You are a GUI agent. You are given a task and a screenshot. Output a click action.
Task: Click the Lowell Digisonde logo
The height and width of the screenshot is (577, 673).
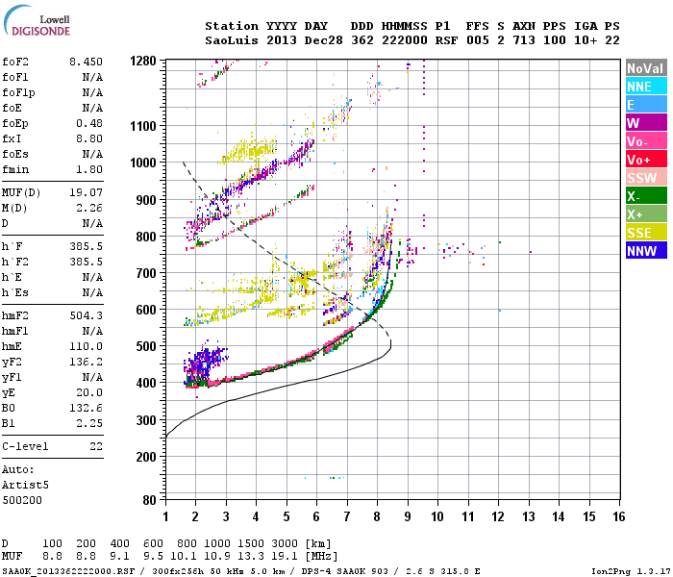37,21
